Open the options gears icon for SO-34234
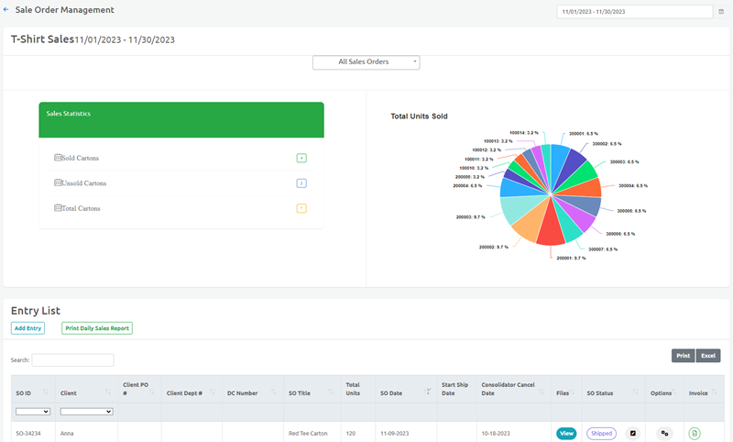 point(665,433)
